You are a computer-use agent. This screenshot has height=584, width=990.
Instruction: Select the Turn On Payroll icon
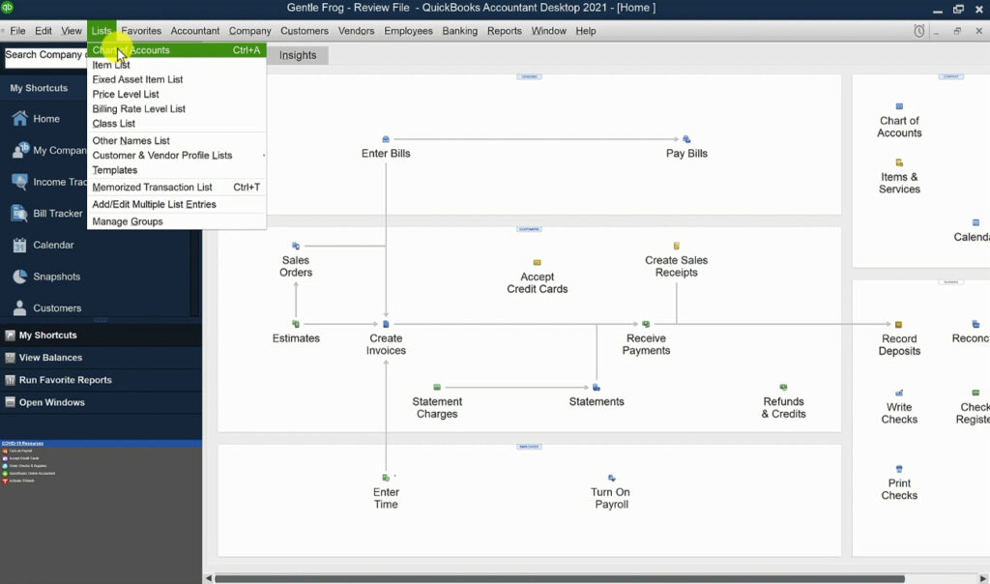[611, 483]
